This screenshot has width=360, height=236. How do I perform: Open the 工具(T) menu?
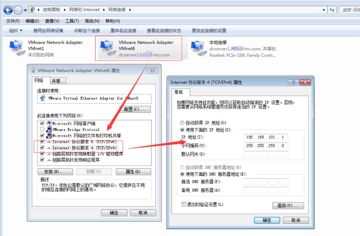pos(72,21)
